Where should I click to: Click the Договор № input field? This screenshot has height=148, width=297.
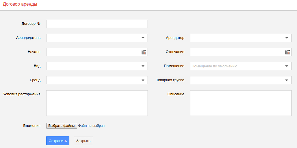[x=97, y=24]
